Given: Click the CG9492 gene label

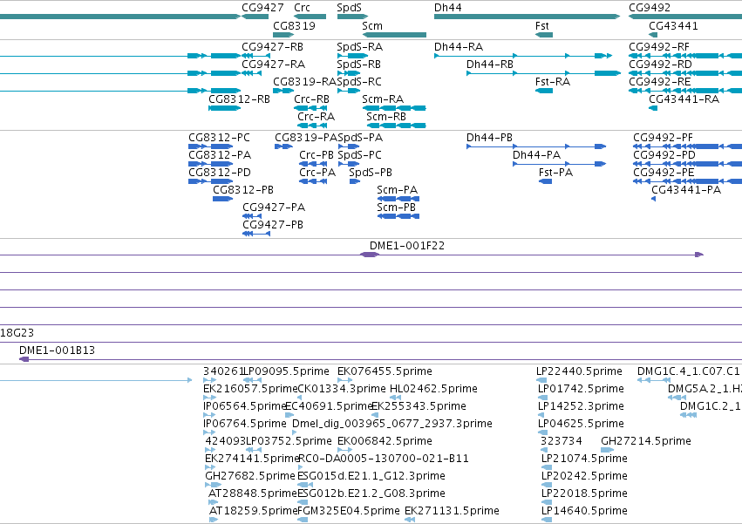Looking at the screenshot, I should [x=650, y=8].
